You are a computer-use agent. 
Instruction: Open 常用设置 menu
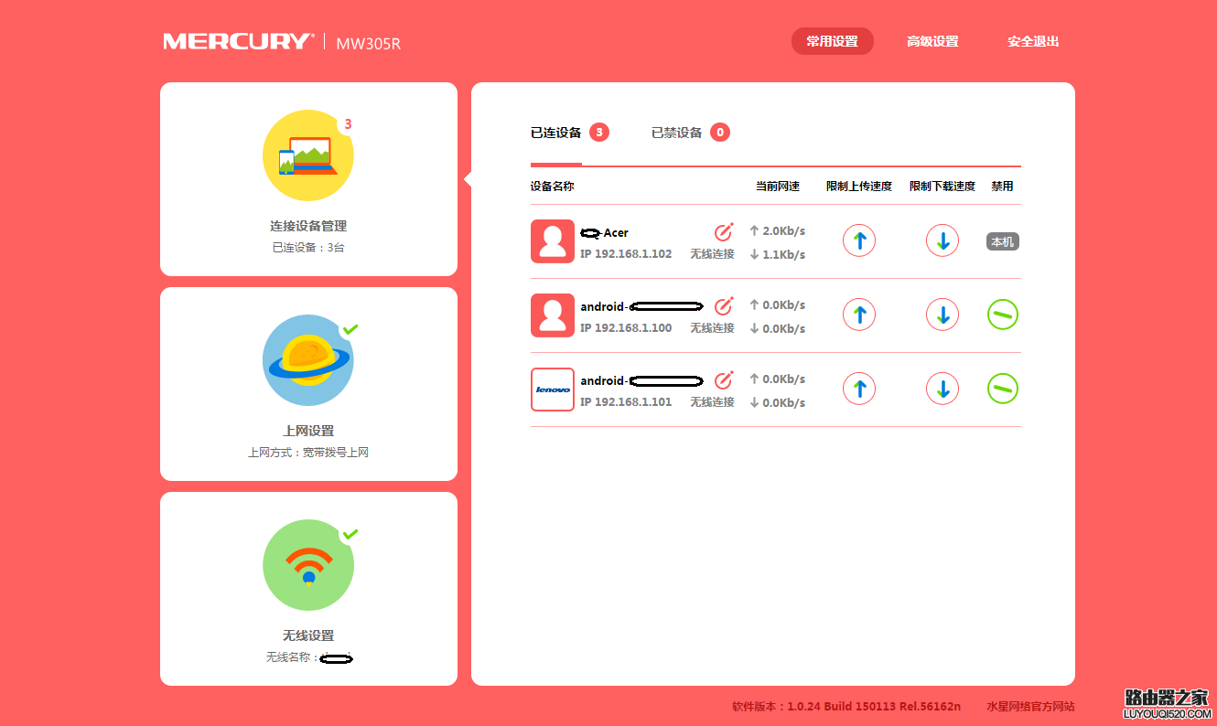click(x=833, y=41)
